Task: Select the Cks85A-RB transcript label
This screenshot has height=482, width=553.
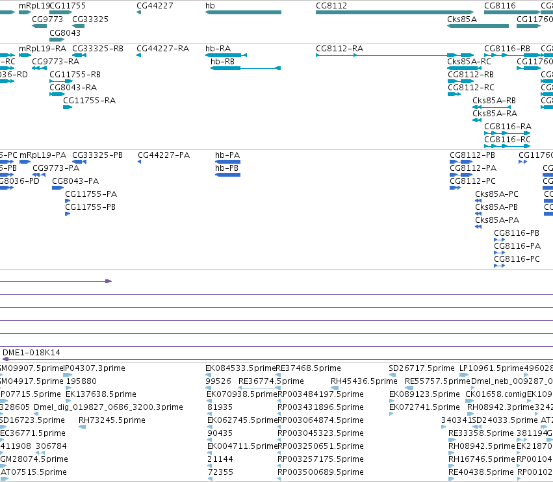Action: coord(494,101)
